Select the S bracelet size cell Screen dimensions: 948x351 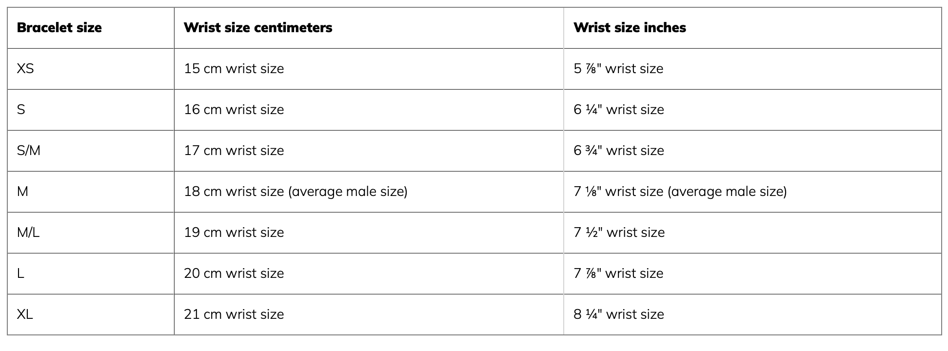[x=21, y=110]
